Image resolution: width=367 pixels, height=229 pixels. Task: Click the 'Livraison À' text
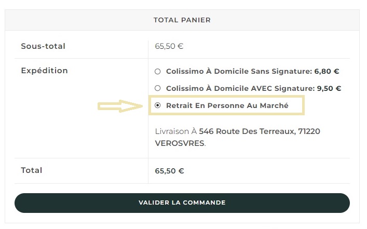pyautogui.click(x=176, y=131)
